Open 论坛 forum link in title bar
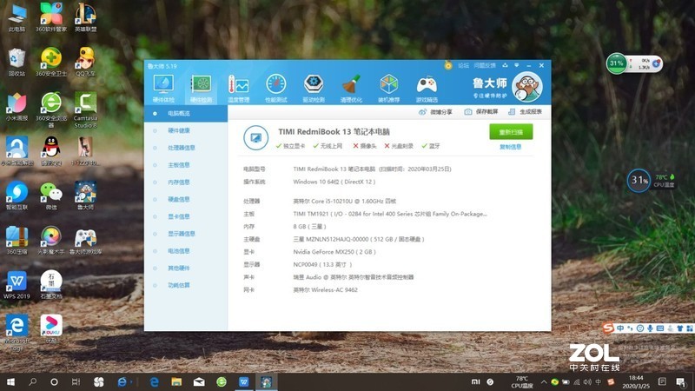Viewport: 695px width, 391px height. (x=463, y=66)
